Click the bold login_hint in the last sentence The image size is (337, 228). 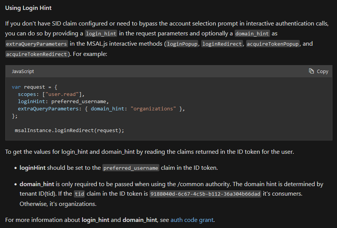click(x=95, y=220)
